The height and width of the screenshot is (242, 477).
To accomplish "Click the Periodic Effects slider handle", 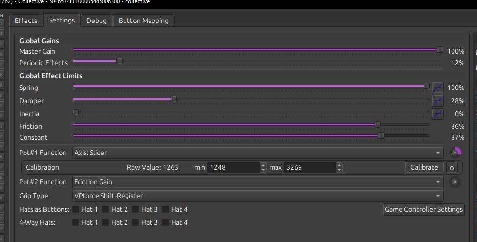I will click(x=120, y=61).
